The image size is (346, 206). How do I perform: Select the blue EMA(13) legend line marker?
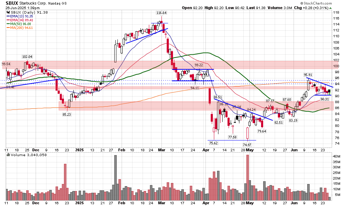(x=8, y=16)
